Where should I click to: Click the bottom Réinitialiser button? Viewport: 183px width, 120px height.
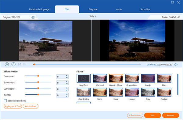coord(135,115)
